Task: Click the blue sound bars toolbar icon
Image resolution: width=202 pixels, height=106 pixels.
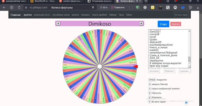Action: 183,7
